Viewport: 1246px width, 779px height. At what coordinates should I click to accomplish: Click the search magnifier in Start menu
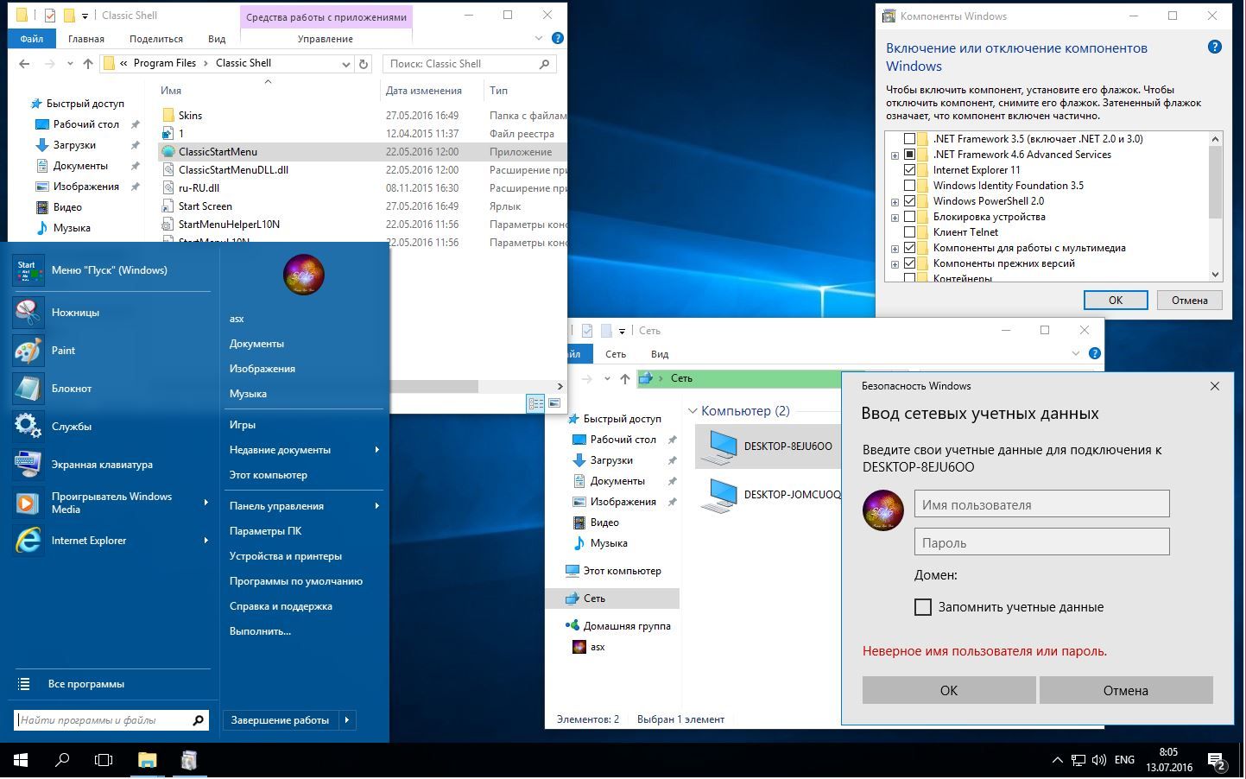198,719
